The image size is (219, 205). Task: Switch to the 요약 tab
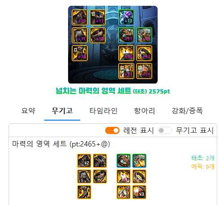tap(28, 111)
